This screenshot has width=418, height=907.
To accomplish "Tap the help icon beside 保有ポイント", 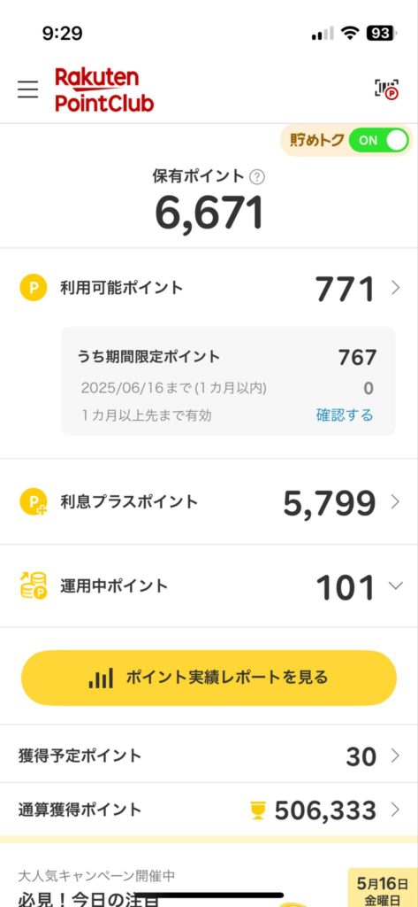I will [x=257, y=177].
